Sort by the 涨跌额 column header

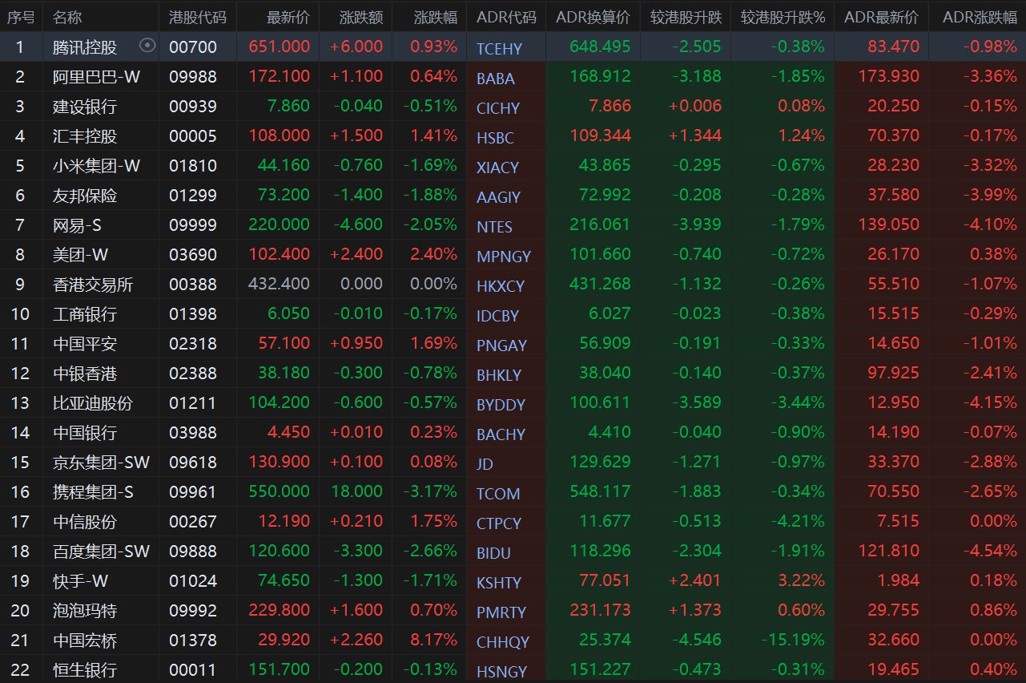click(361, 17)
